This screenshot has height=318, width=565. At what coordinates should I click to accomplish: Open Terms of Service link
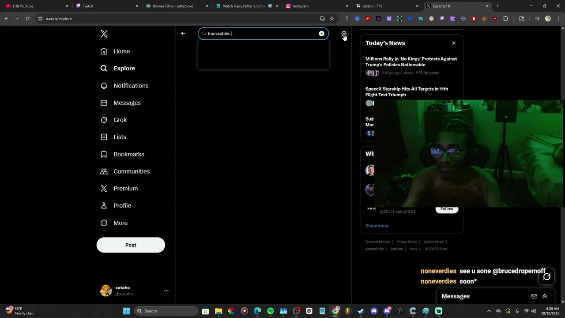tap(377, 242)
